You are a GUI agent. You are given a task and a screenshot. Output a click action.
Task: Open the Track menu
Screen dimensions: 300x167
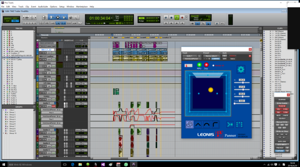[x=21, y=6]
